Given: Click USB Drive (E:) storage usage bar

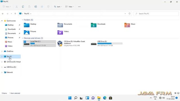Looking at the screenshot, I should 110,43.
